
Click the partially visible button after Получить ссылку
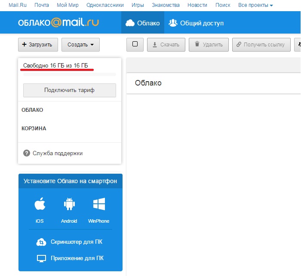click(x=298, y=45)
